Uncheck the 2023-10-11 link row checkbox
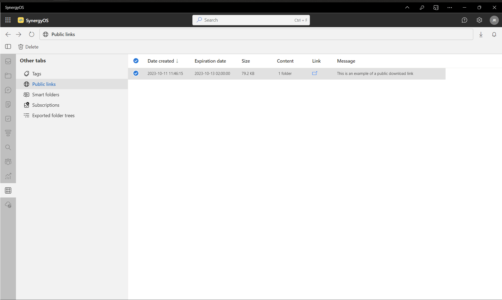502x300 pixels. (x=136, y=73)
